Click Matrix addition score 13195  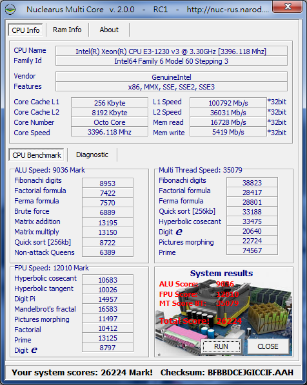(108, 223)
